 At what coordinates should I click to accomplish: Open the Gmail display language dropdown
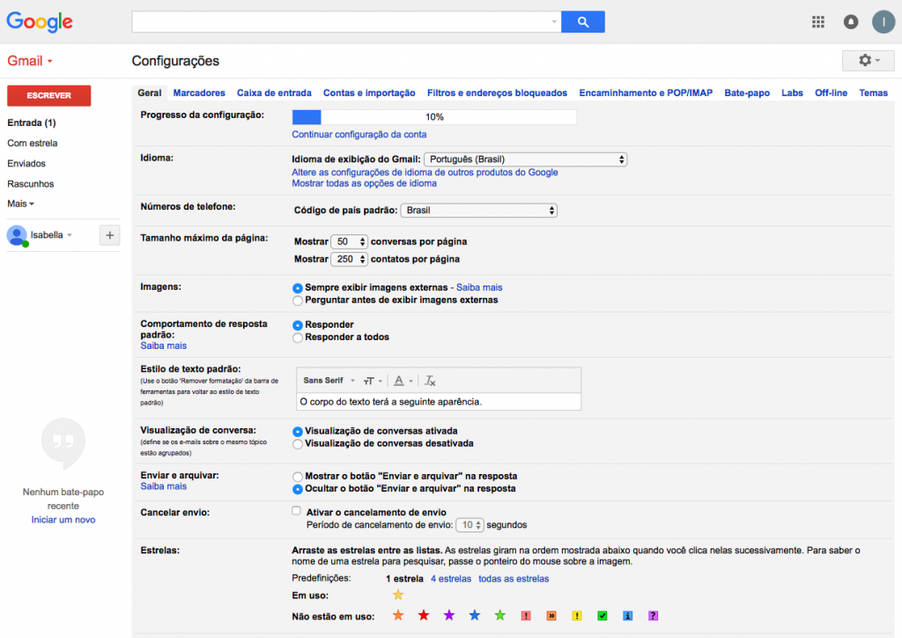[x=525, y=159]
